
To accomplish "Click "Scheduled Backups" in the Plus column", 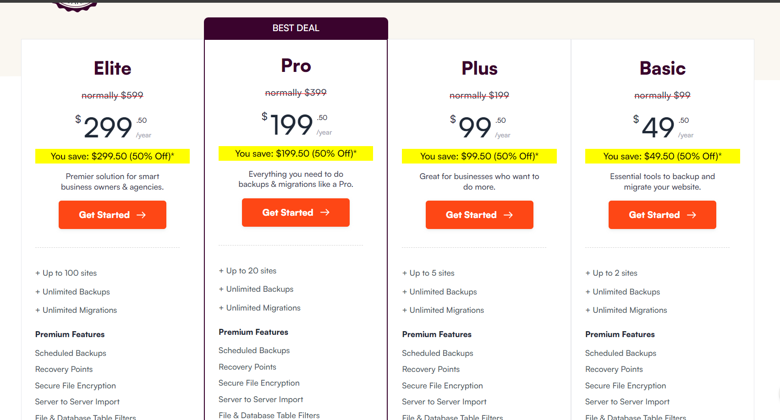I will pos(437,353).
